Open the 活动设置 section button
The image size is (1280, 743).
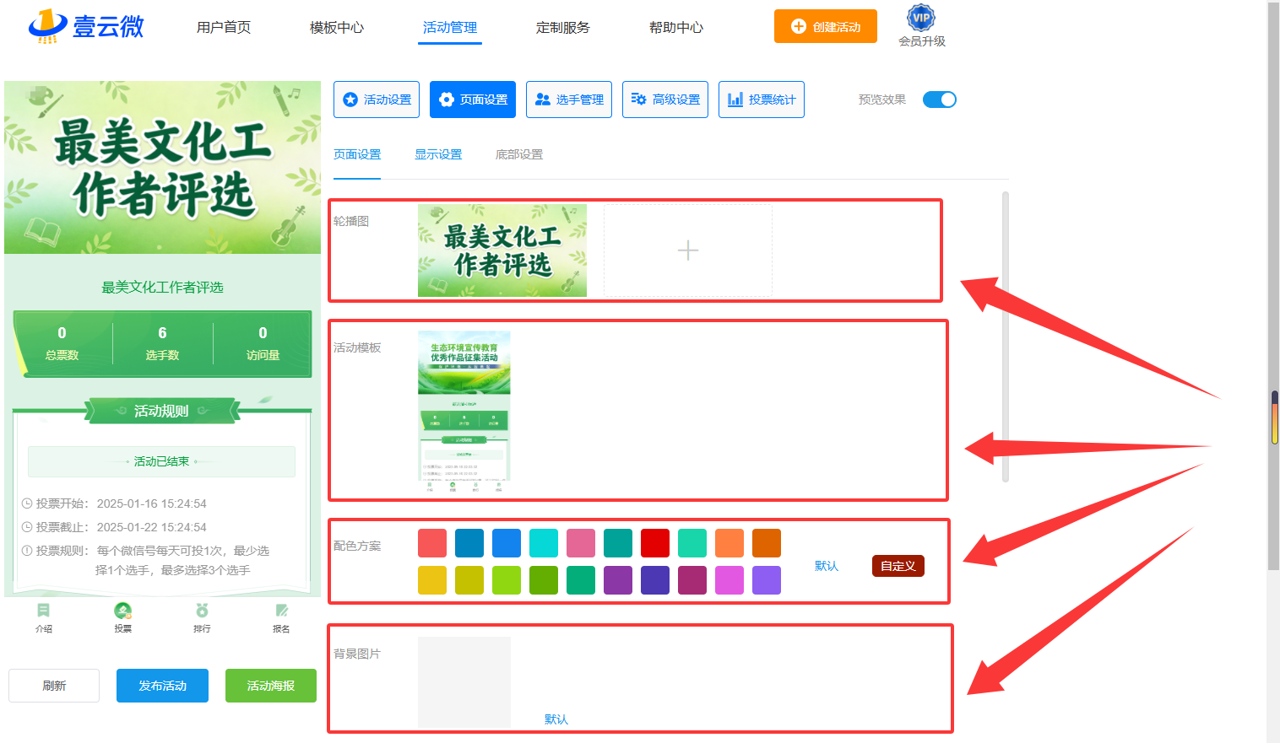[377, 100]
